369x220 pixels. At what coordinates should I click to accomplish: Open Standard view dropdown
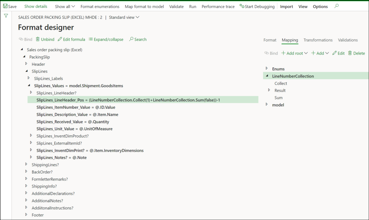point(124,17)
